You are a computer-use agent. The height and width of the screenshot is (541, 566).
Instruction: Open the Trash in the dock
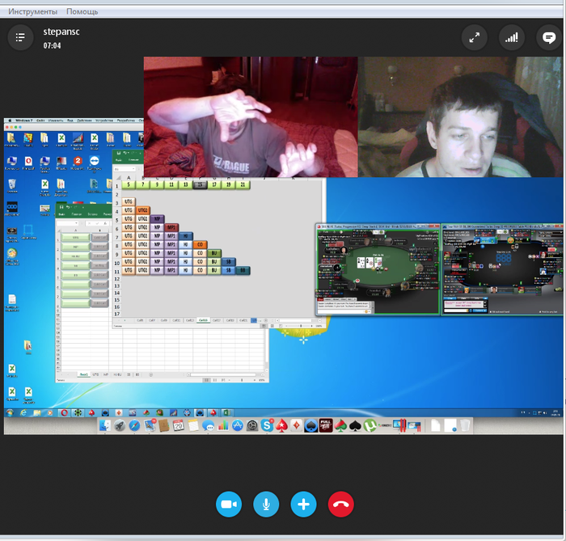coord(465,425)
